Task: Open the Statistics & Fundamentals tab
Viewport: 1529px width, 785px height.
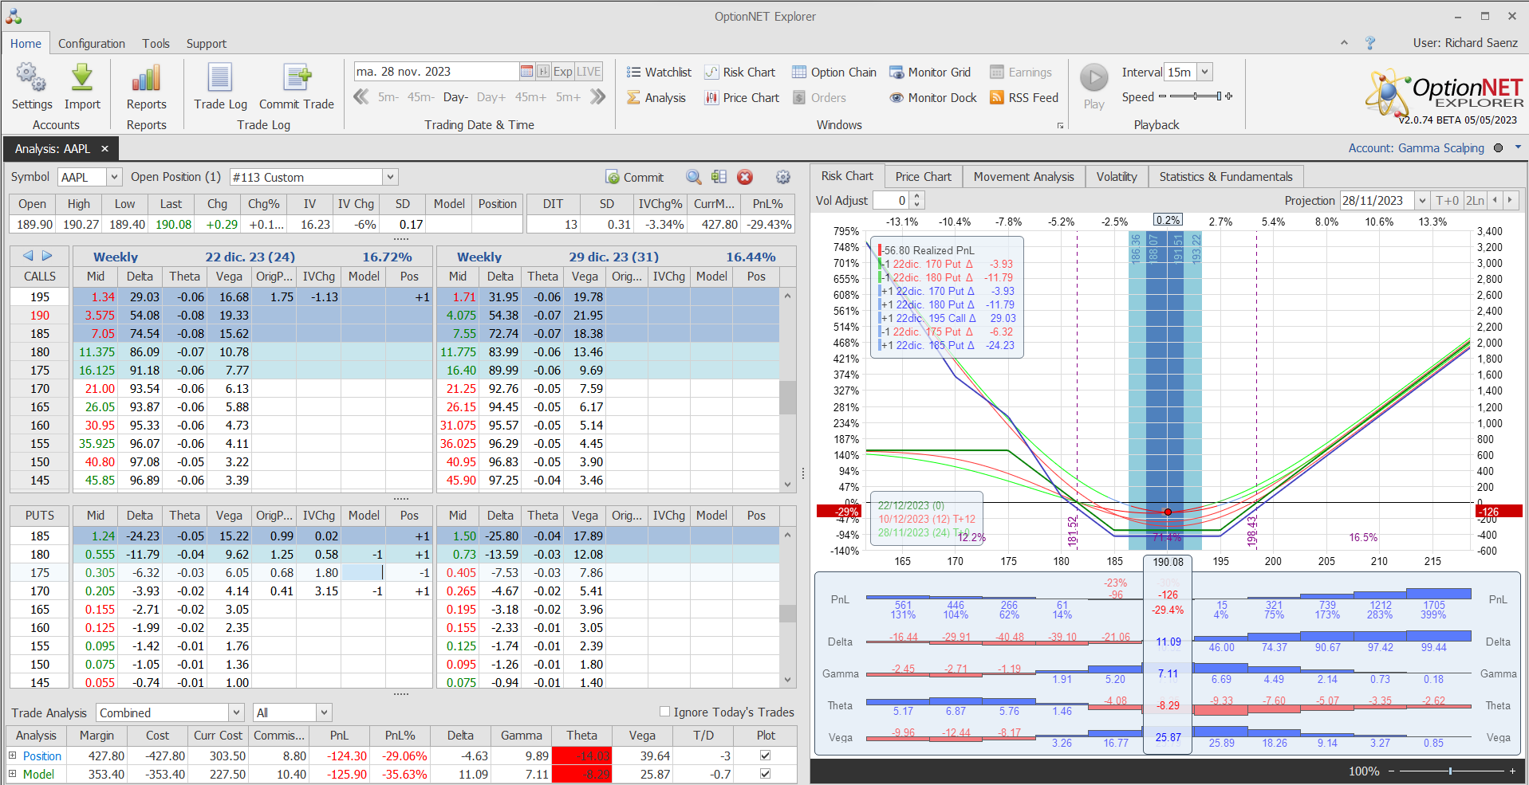Action: pyautogui.click(x=1226, y=177)
